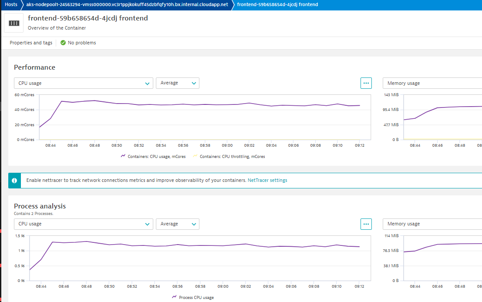The width and height of the screenshot is (482, 302).
Task: Click the info icon in the nettracer banner
Action: 14,180
